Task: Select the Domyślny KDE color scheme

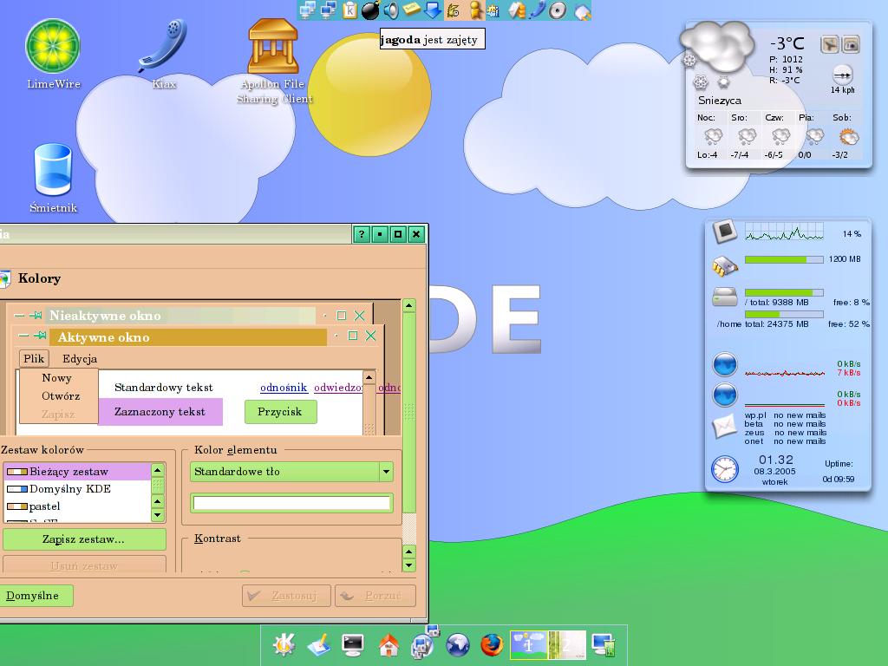Action: [x=77, y=489]
